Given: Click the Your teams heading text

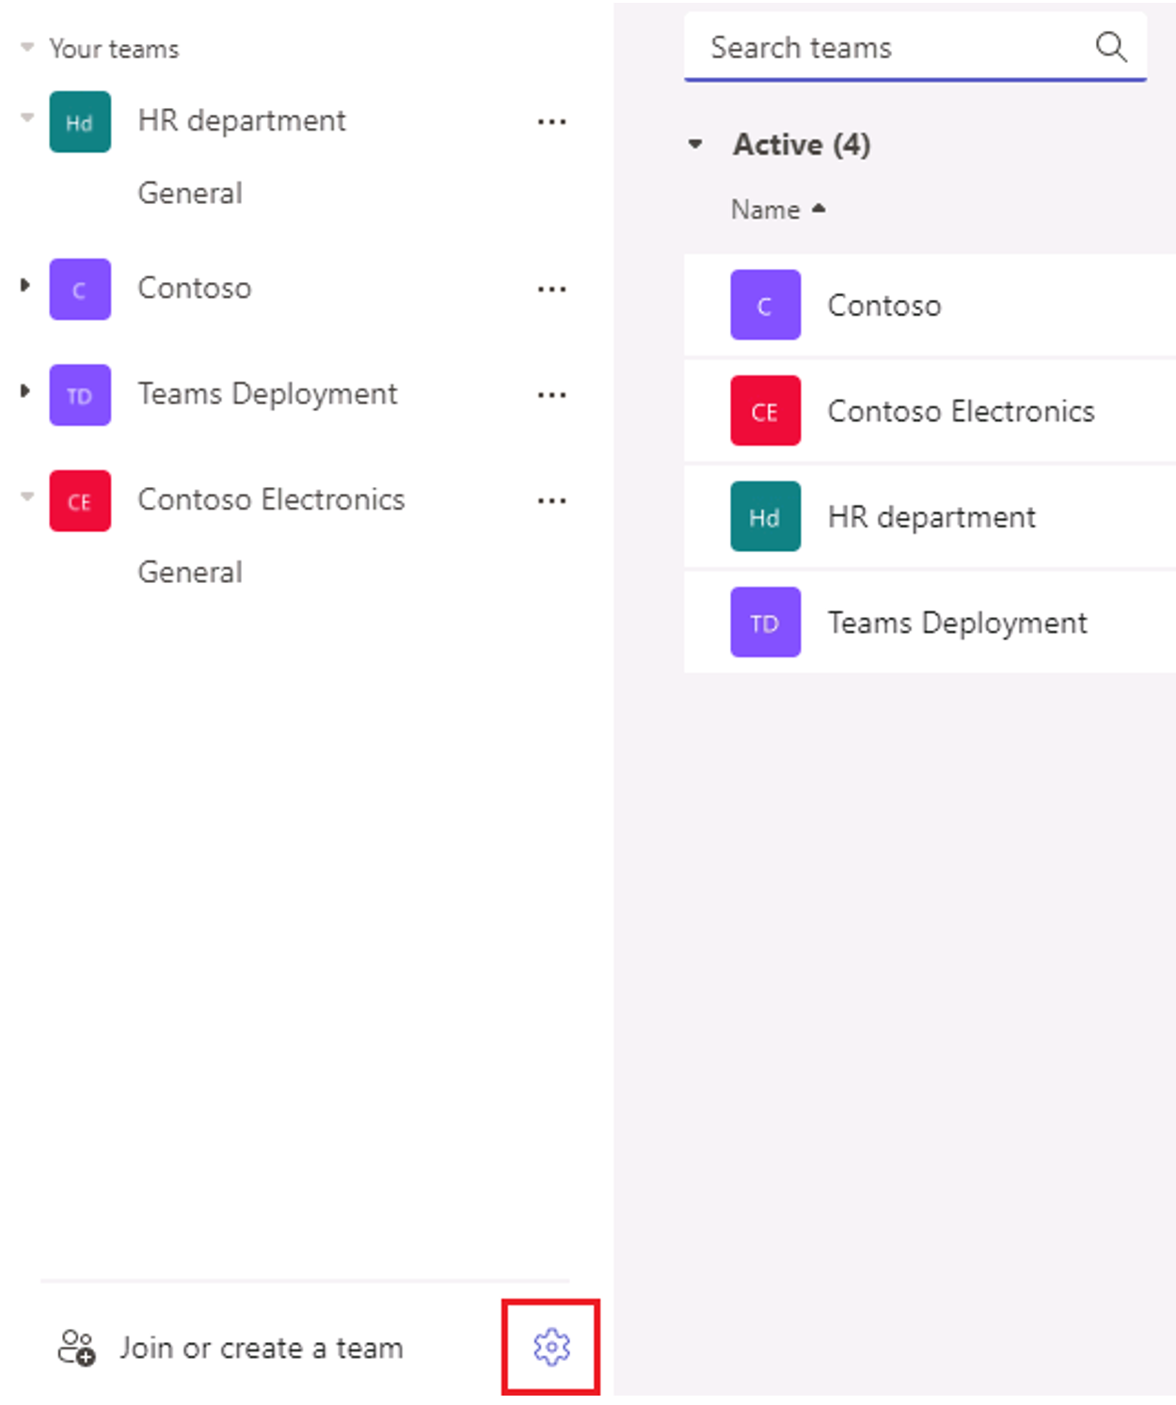Looking at the screenshot, I should (114, 48).
